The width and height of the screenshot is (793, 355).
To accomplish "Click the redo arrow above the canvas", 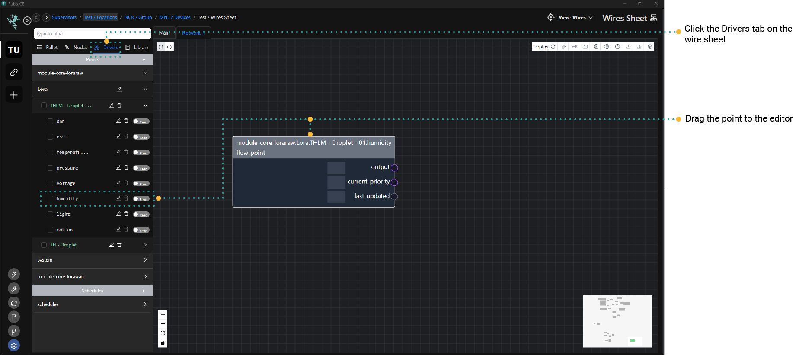I will 169,47.
